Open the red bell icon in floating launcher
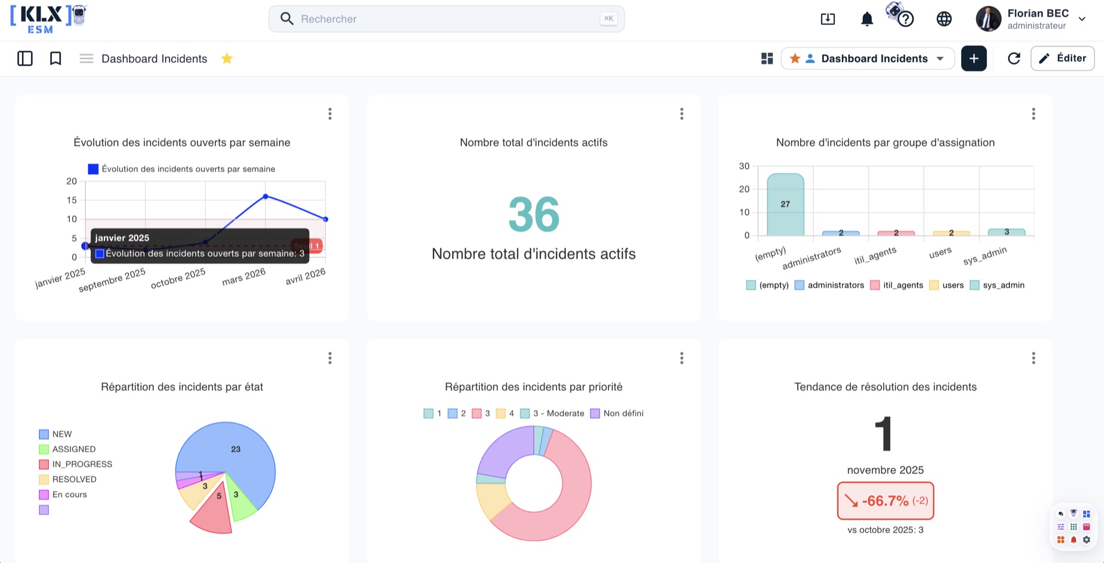The height and width of the screenshot is (563, 1104). tap(1073, 540)
